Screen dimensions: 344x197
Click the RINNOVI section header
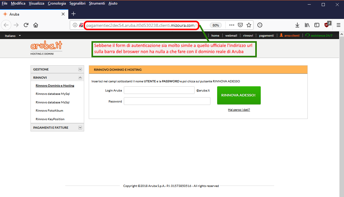pos(57,77)
